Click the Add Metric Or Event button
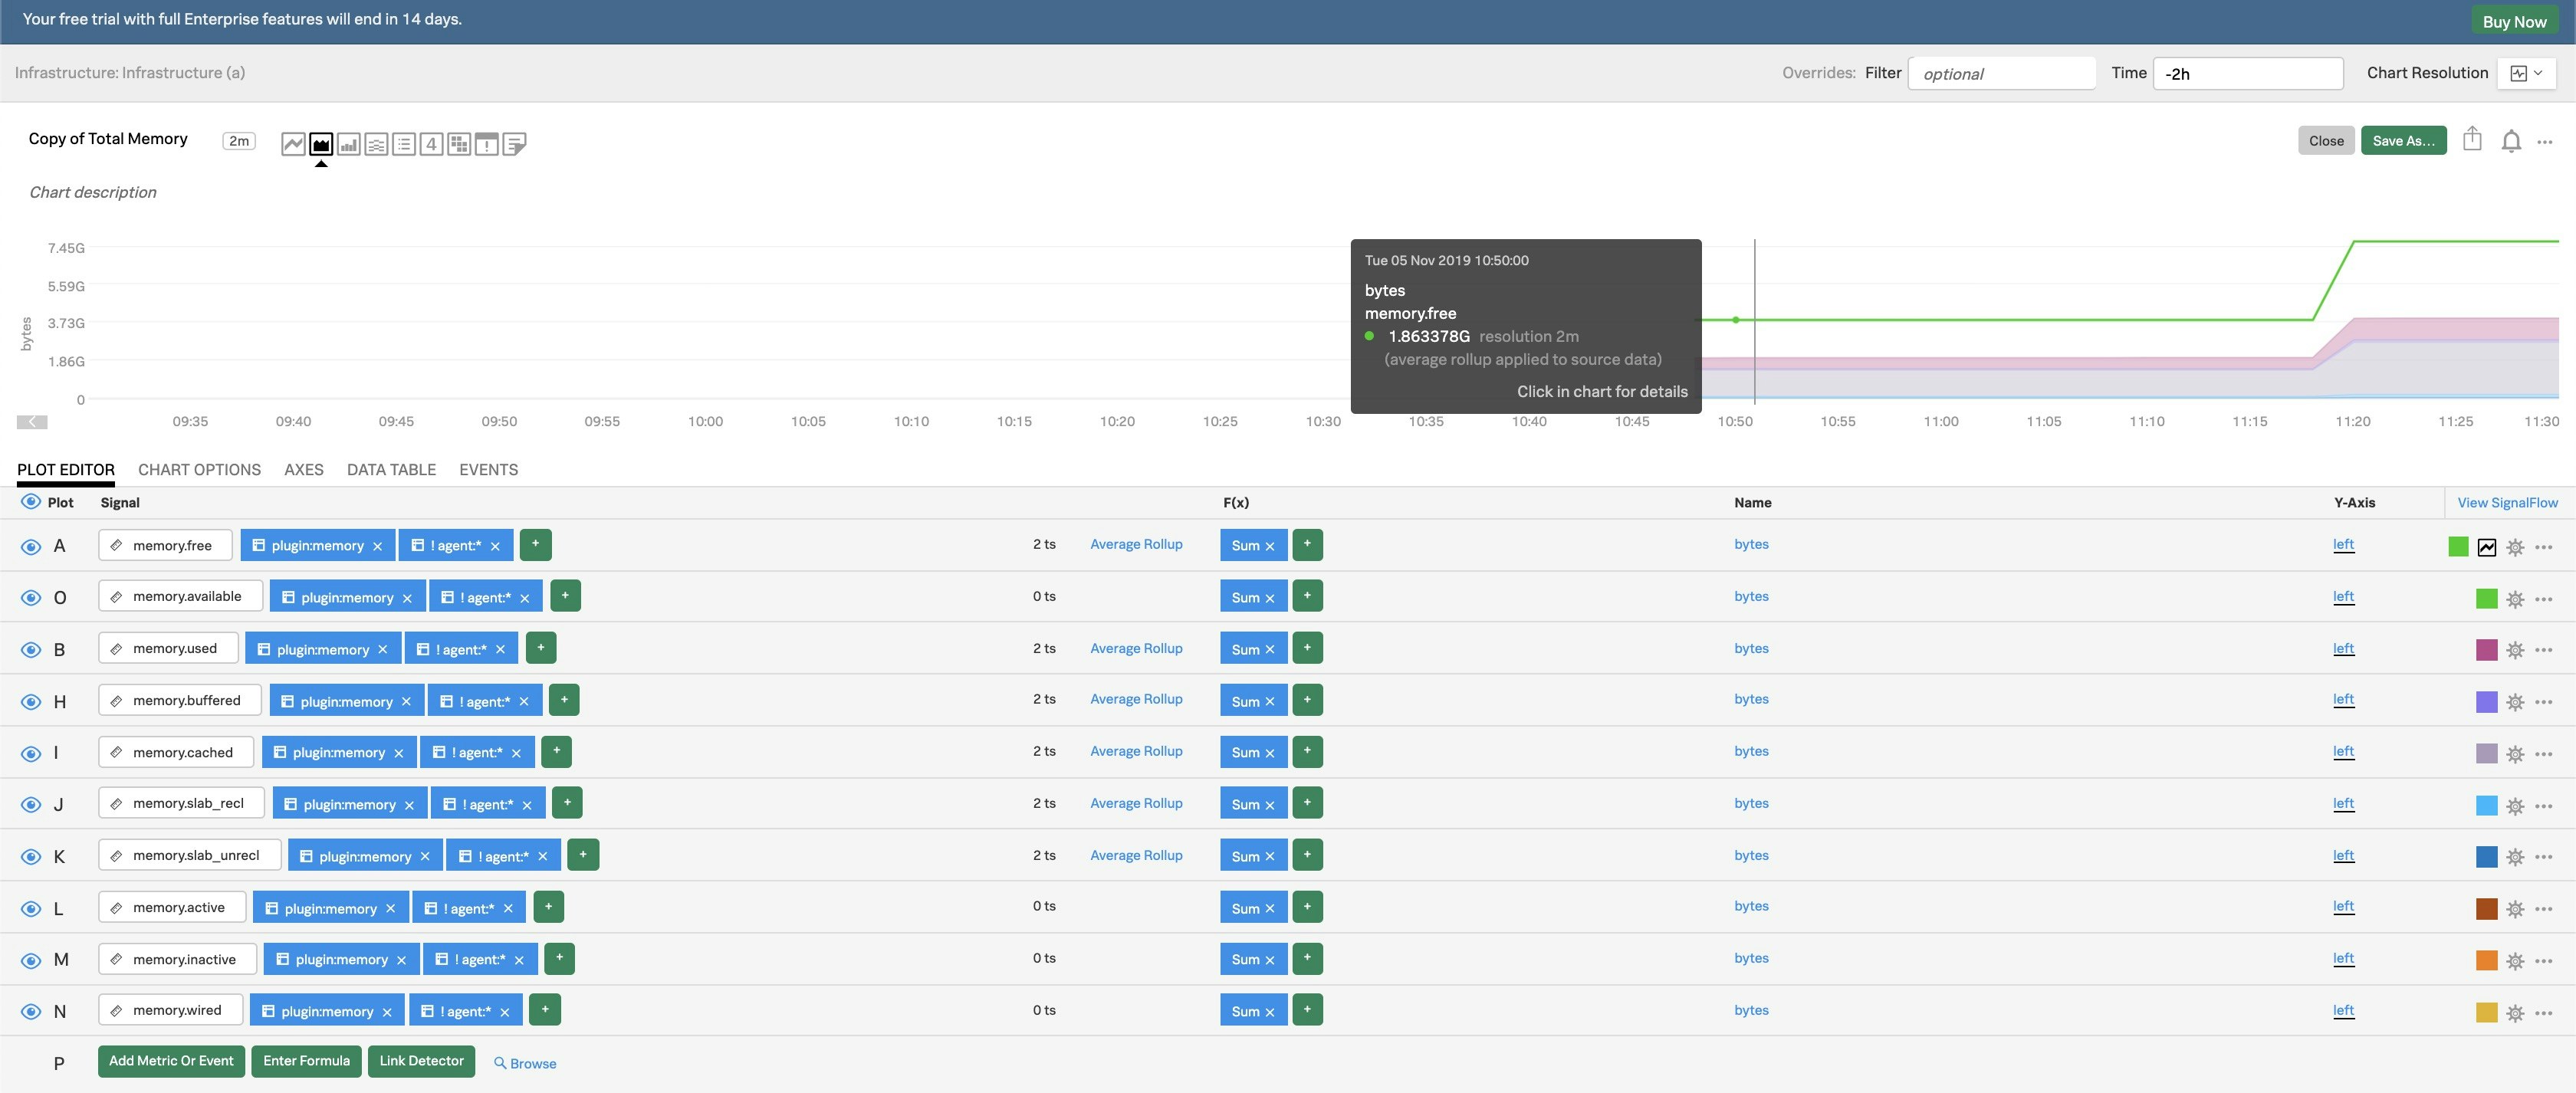Screen dimensions: 2576x1093 pyautogui.click(x=171, y=1062)
